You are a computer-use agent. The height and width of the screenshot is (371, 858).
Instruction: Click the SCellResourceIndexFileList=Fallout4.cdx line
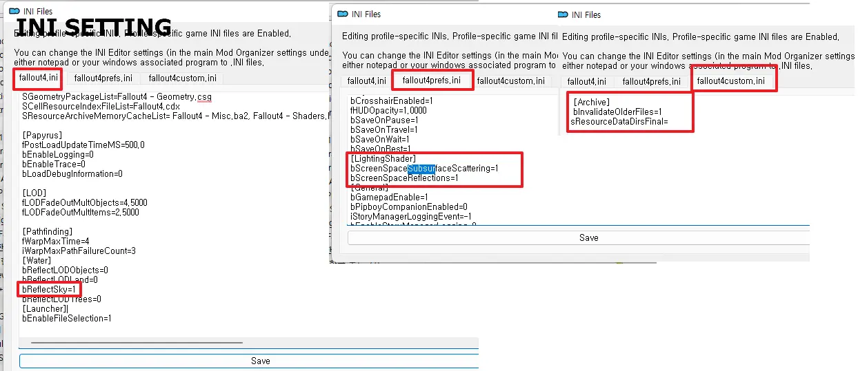(x=101, y=107)
